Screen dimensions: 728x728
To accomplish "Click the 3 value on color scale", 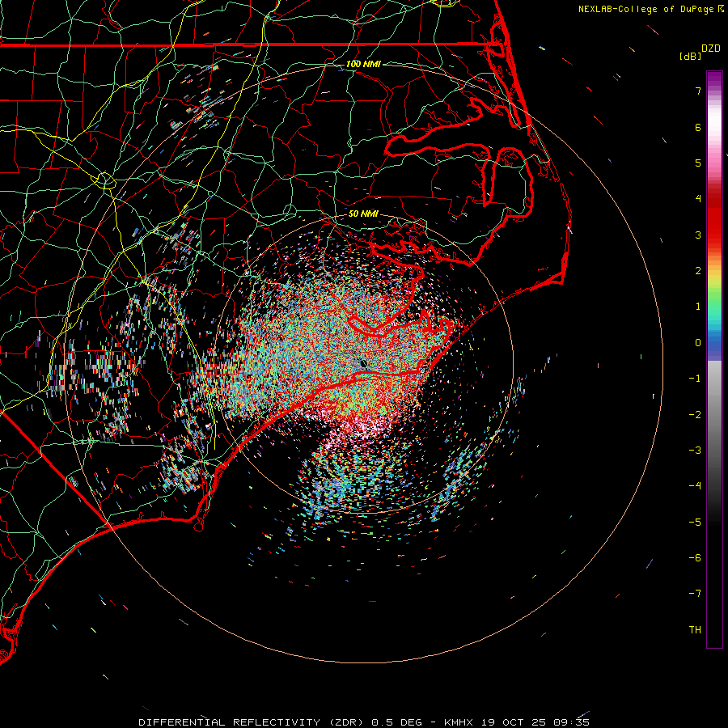I will pyautogui.click(x=698, y=235).
